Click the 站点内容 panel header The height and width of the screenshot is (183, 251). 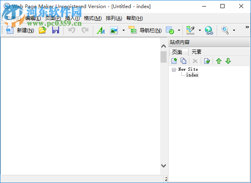pos(209,42)
